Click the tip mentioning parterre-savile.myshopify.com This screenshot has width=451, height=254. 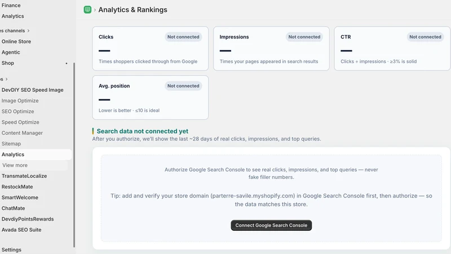[x=271, y=200]
